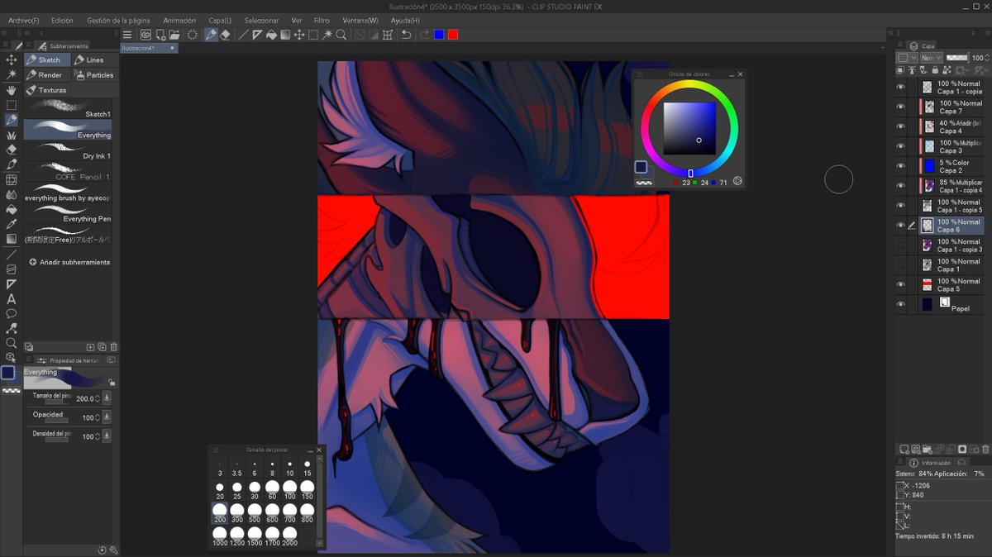
Task: Click the red color swatch in command bar
Action: click(x=453, y=35)
